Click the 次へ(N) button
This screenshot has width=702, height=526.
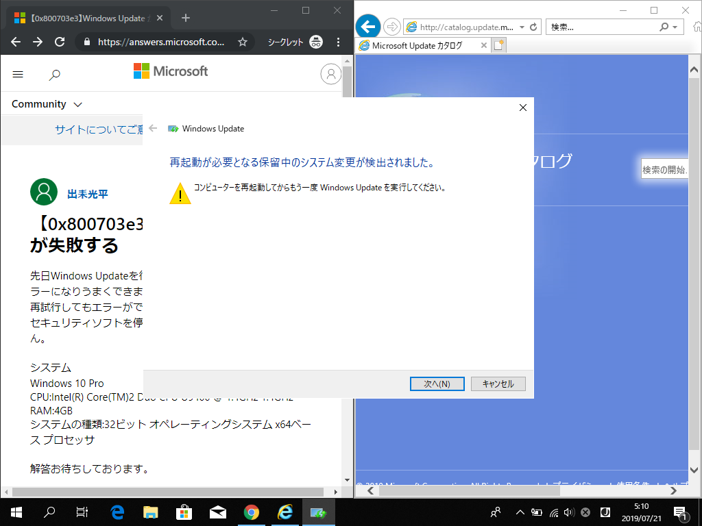point(437,384)
